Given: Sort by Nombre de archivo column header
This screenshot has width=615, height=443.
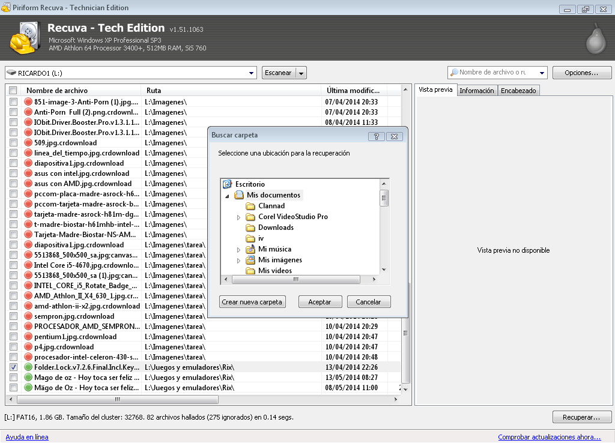Looking at the screenshot, I should tap(80, 90).
